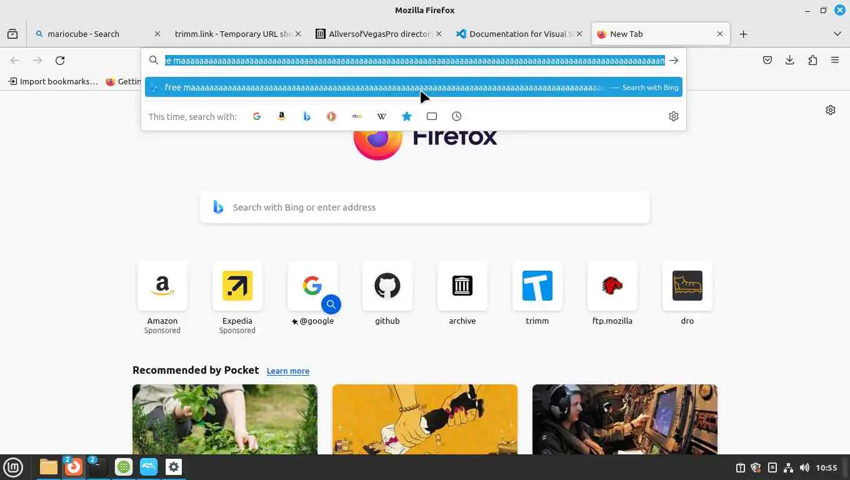The image size is (850, 480).
Task: Open the Linux Mint start menu
Action: (x=13, y=467)
